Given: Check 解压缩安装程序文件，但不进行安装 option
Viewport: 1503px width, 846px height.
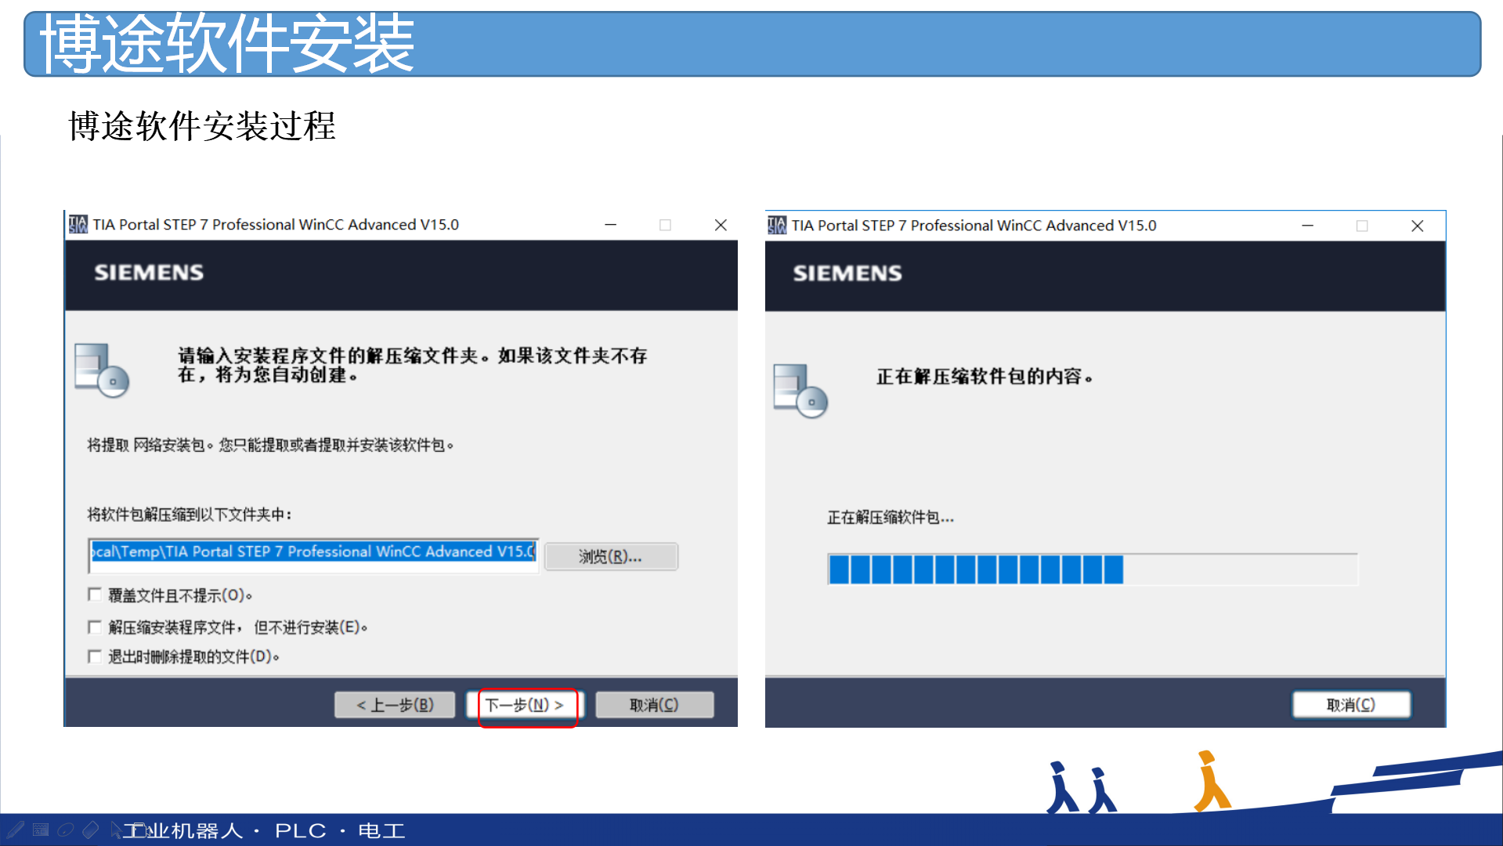Looking at the screenshot, I should click(95, 627).
